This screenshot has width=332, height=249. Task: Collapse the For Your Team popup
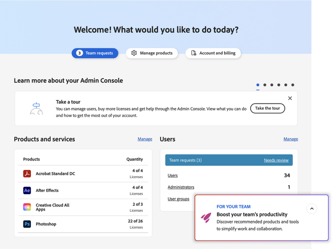coord(312,208)
